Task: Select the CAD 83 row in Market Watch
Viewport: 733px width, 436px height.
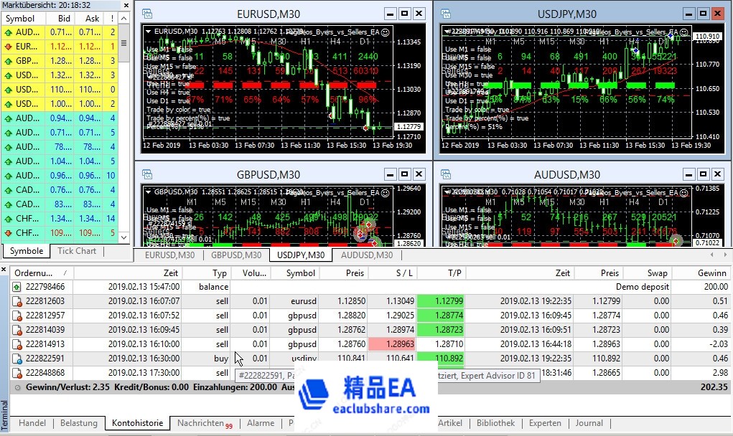Action: (60, 204)
